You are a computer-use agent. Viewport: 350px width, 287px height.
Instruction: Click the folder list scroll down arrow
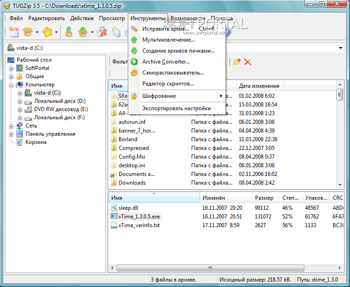340,185
